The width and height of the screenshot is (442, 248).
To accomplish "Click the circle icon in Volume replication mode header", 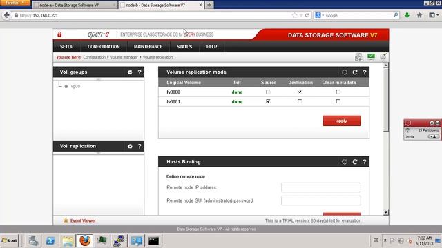I will point(345,72).
